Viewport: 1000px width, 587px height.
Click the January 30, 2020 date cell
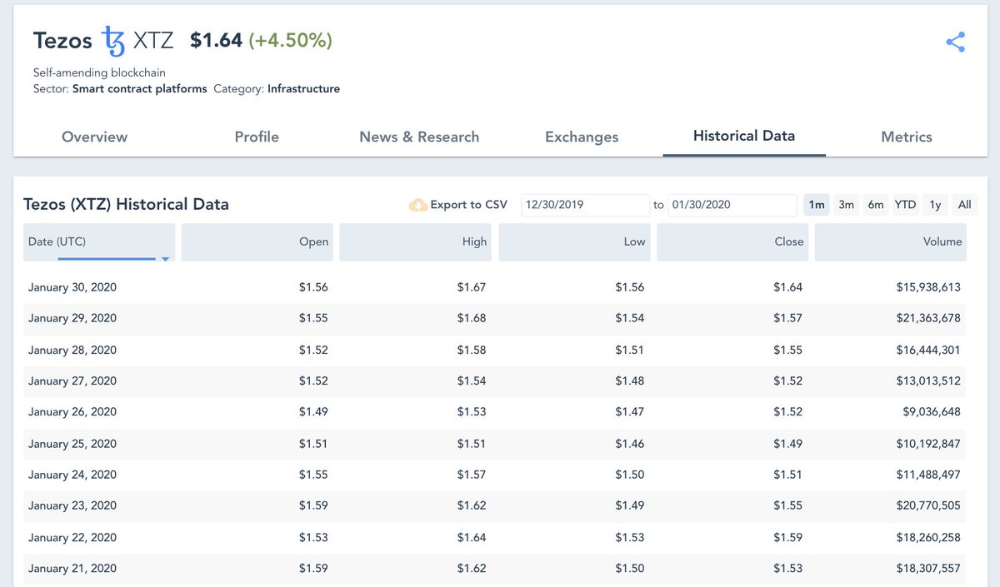(72, 287)
